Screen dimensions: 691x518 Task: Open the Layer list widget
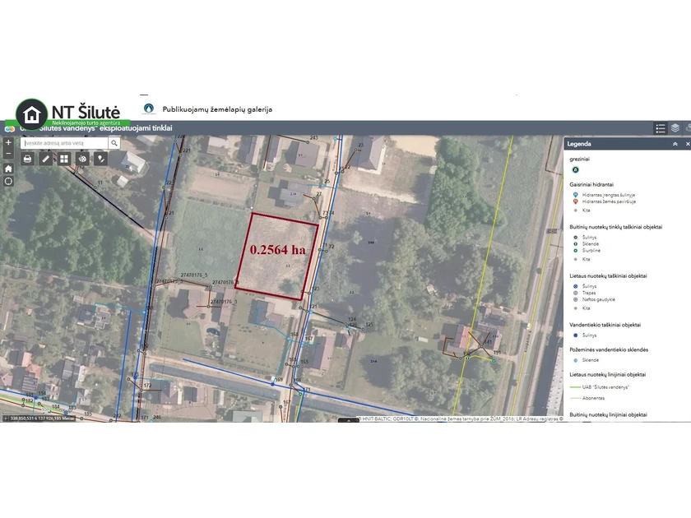coord(675,128)
